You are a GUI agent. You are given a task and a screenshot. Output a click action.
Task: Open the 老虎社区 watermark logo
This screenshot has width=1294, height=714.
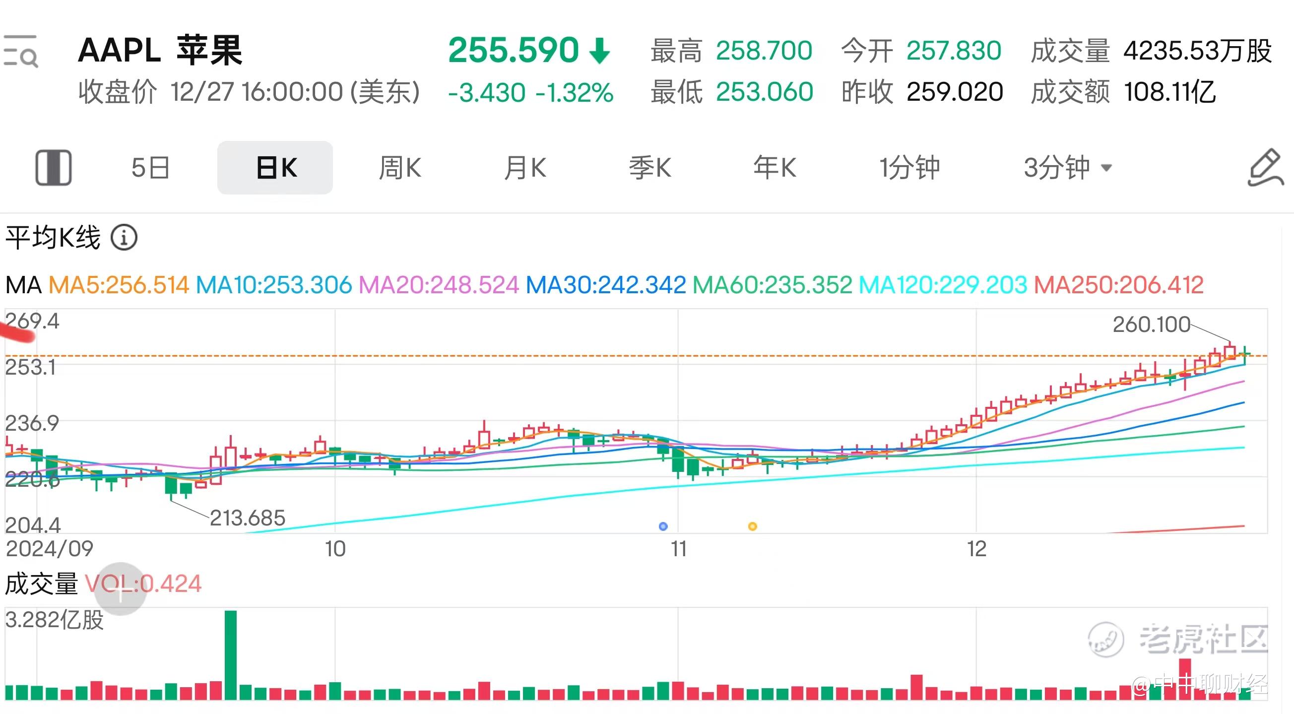(1105, 639)
